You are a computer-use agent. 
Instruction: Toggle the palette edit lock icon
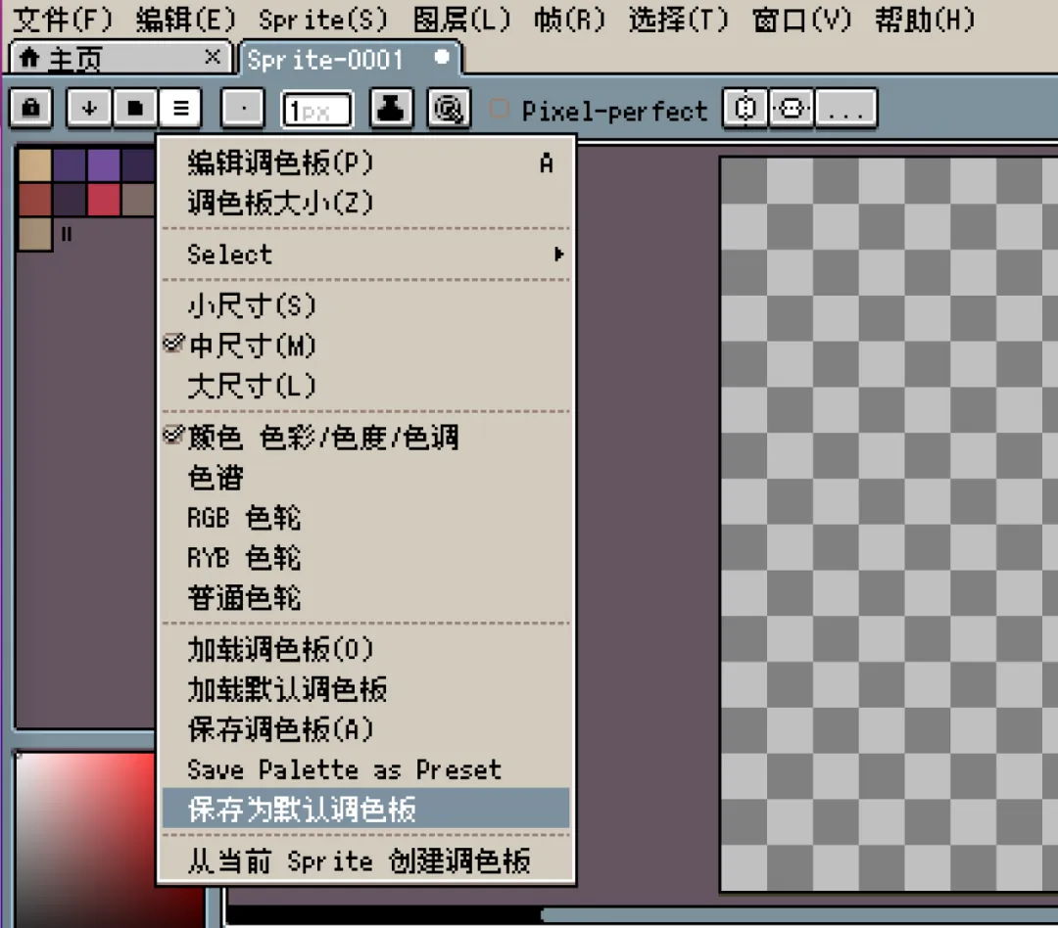[31, 108]
